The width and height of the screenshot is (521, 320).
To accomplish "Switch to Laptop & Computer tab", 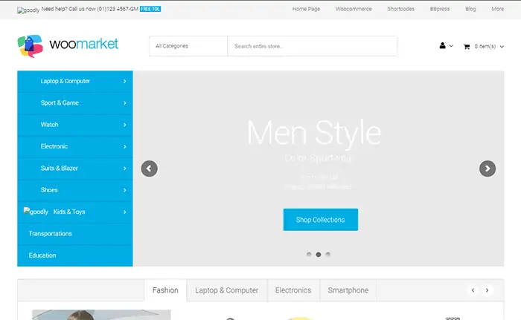I will point(226,290).
